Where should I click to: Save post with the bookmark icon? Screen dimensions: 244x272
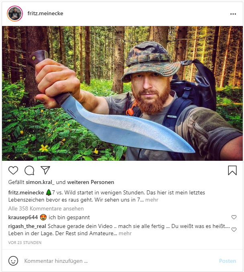(x=232, y=170)
